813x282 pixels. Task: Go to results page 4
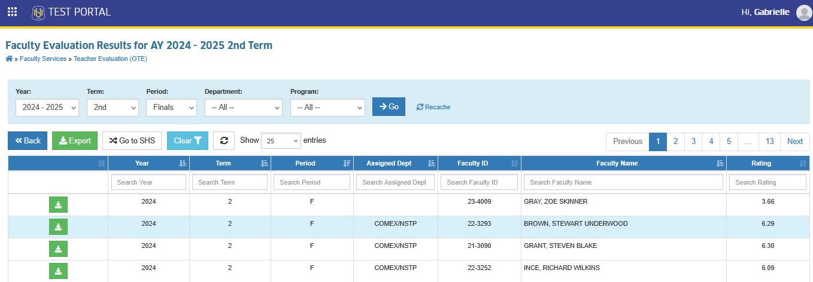711,142
